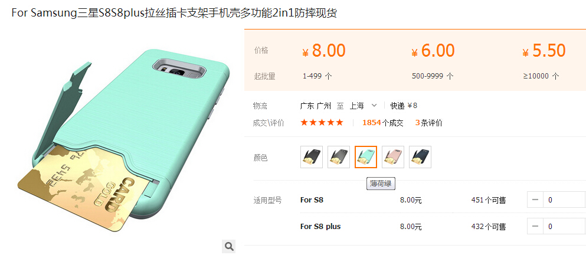Click the ¥6.00 price tier for 500-9999
The width and height of the screenshot is (586, 255).
tap(433, 51)
